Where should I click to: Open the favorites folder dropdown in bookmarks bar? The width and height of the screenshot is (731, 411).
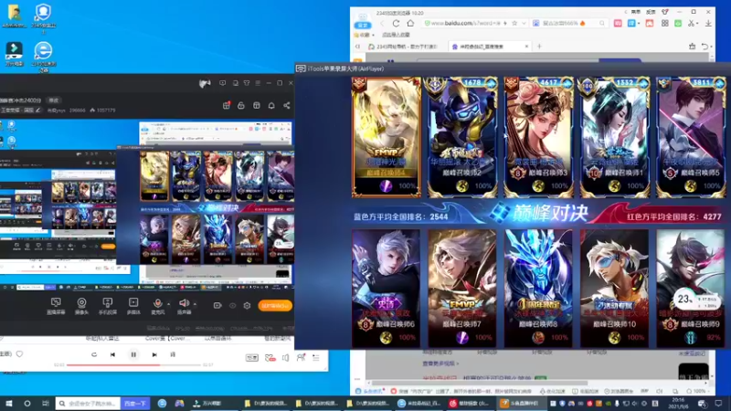pos(364,35)
